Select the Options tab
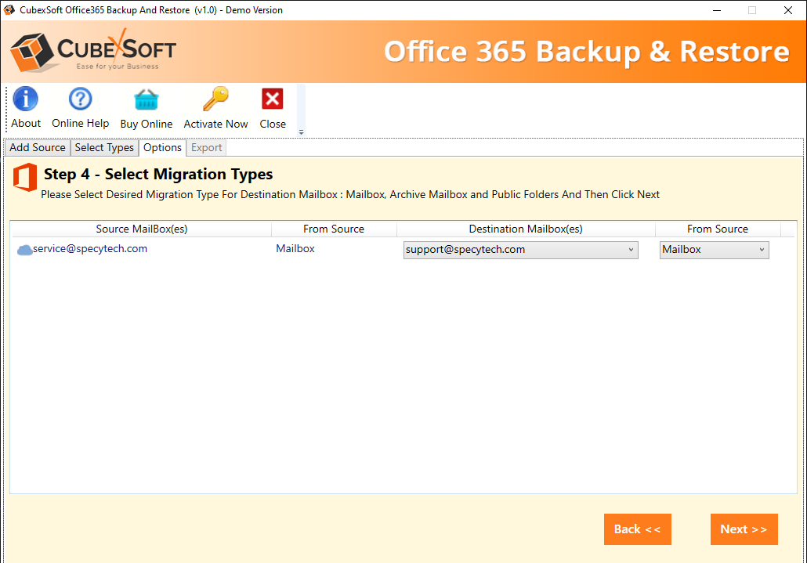Screen dimensions: 807x563 tap(163, 148)
